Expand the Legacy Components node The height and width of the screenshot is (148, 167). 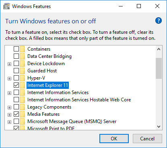9,107
